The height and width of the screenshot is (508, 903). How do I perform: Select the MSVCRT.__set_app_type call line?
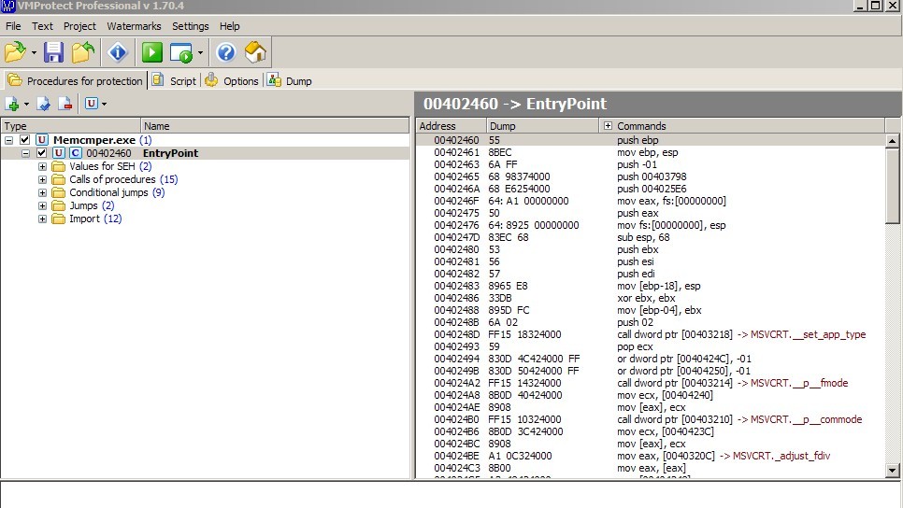(651, 334)
